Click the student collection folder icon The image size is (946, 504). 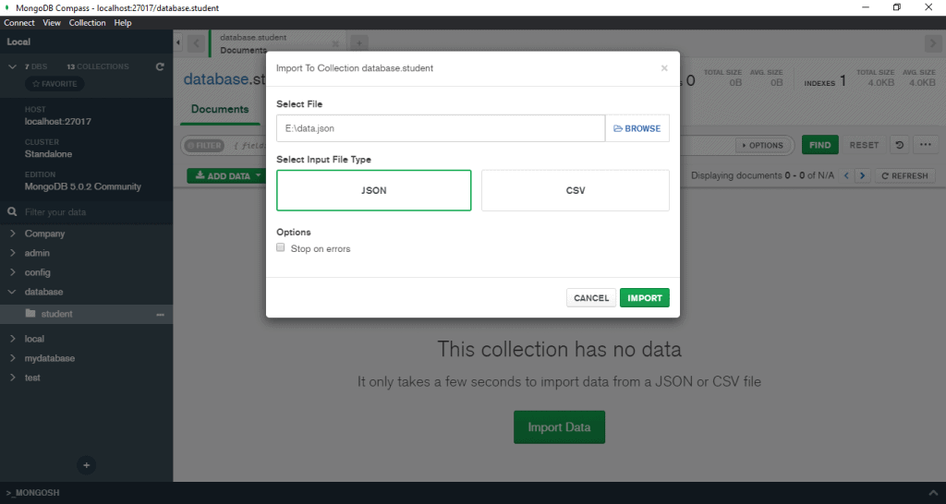(30, 314)
